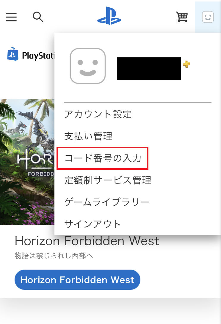
Task: Click the blue Horizon Forbidden West button
Action: (x=77, y=280)
